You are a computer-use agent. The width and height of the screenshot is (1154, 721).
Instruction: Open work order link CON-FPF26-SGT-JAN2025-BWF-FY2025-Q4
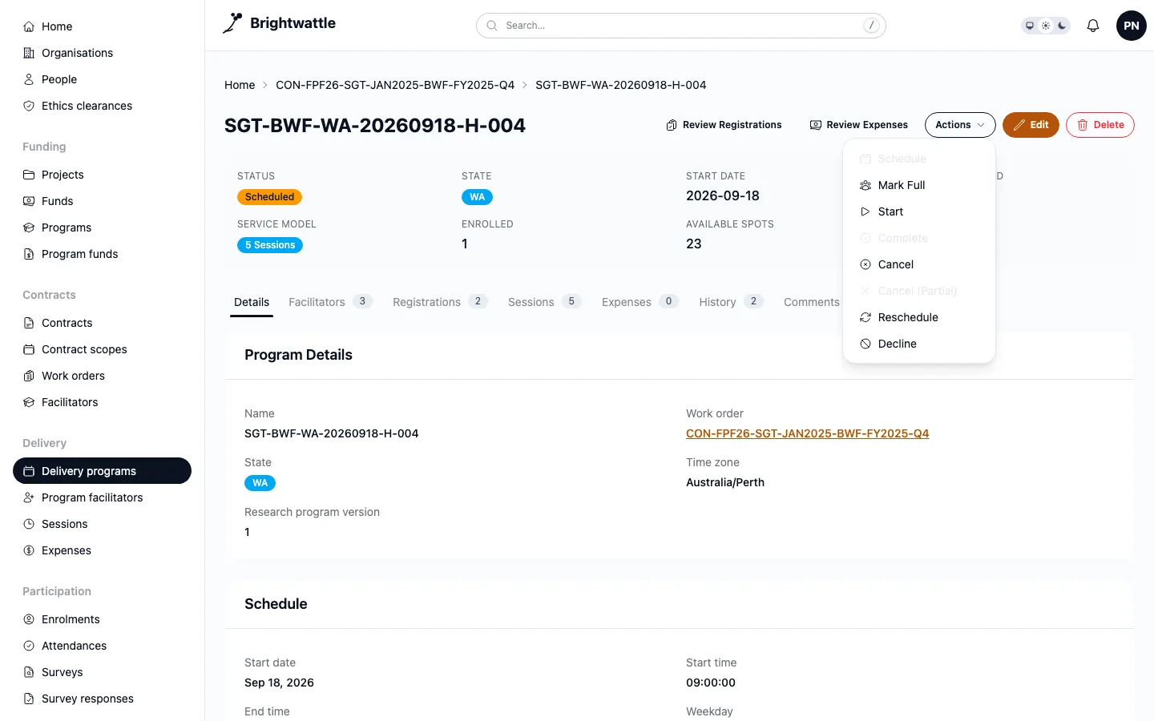tap(807, 433)
